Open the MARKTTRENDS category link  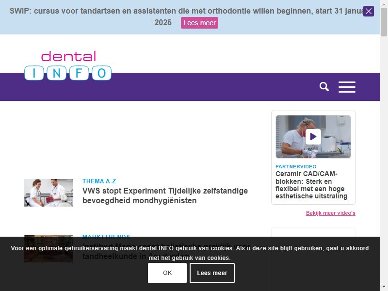coord(106,237)
